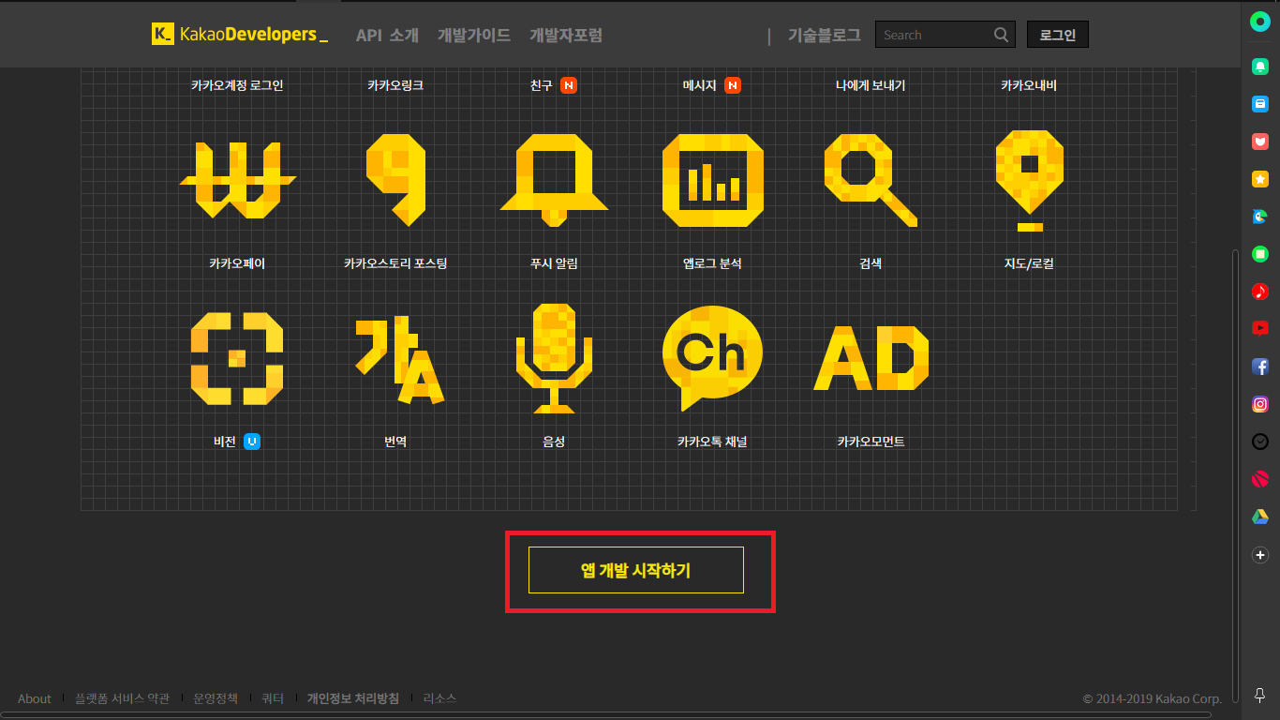
Task: Open 개인정보 처리방침 in footer
Action: (x=353, y=698)
